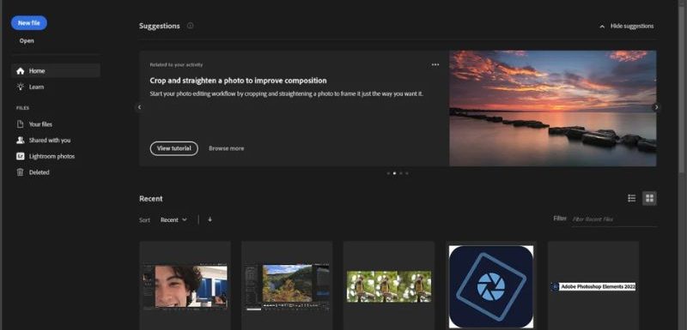Switch Recent files to list view

[x=632, y=199]
